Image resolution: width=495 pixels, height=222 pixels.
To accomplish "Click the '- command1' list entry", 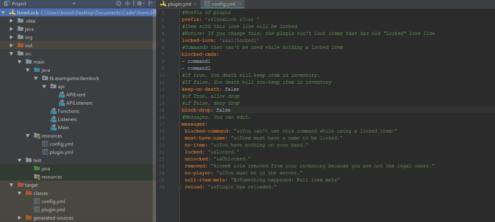I will pyautogui.click(x=196, y=61).
